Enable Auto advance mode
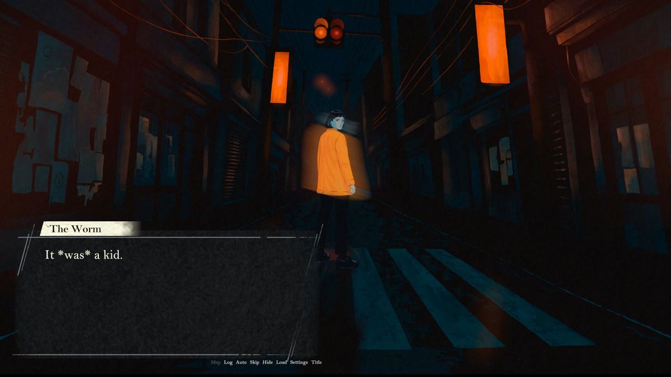Screen dimensions: 671x377 [x=241, y=362]
